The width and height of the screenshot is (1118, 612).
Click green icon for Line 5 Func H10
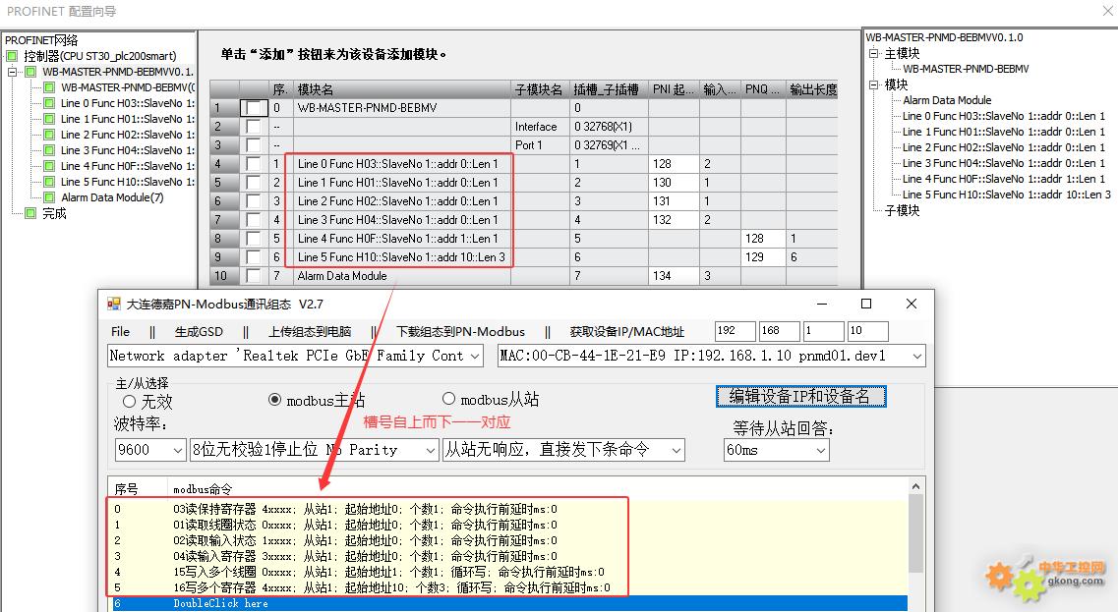(49, 182)
